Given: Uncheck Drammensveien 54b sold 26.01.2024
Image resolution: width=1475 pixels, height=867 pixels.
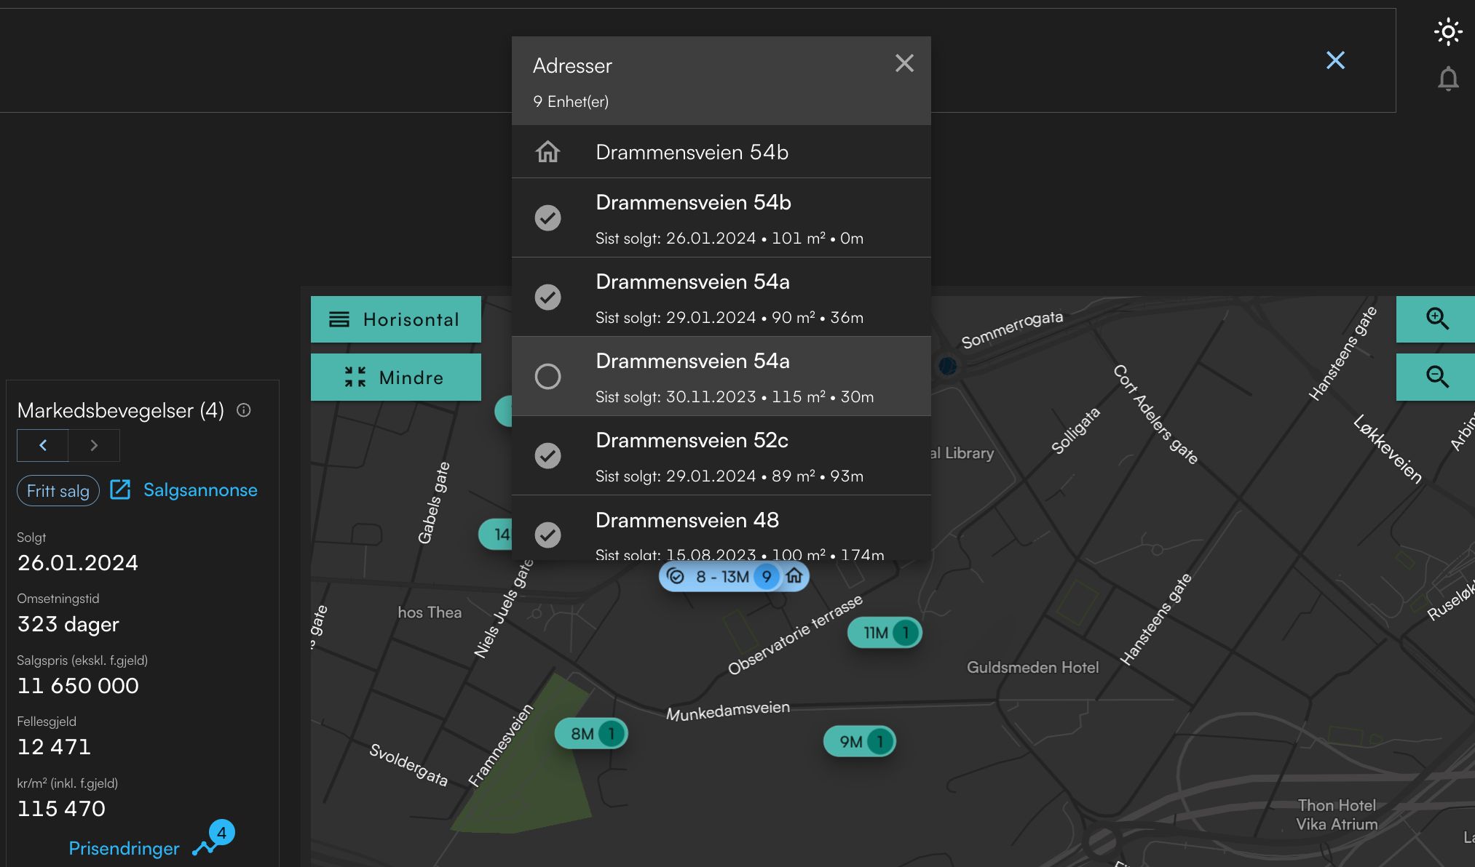Looking at the screenshot, I should pyautogui.click(x=547, y=217).
